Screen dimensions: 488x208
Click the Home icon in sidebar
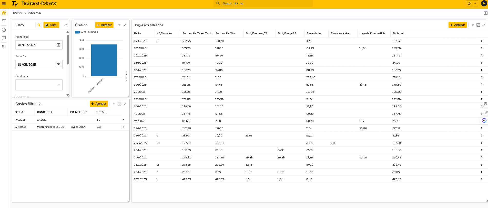tap(4, 13)
